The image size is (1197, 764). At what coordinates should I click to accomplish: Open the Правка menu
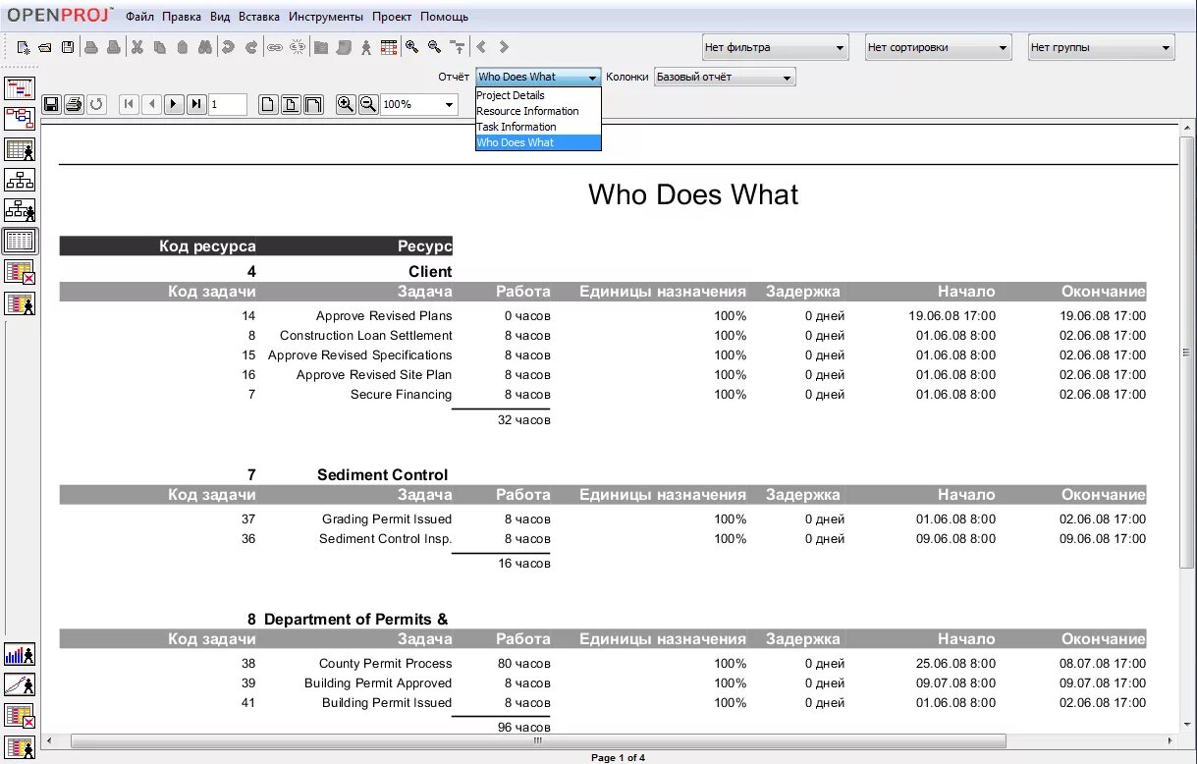182,17
